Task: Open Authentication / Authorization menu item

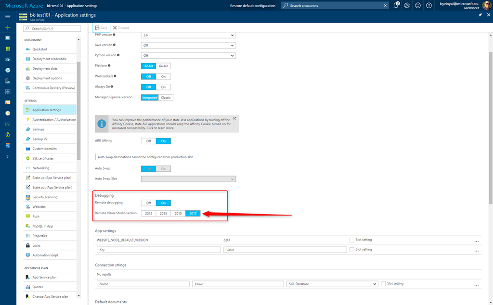Action: click(x=50, y=120)
